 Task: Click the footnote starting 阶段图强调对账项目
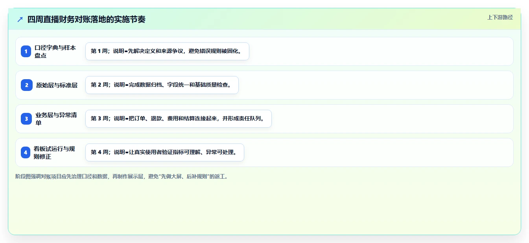(x=122, y=176)
